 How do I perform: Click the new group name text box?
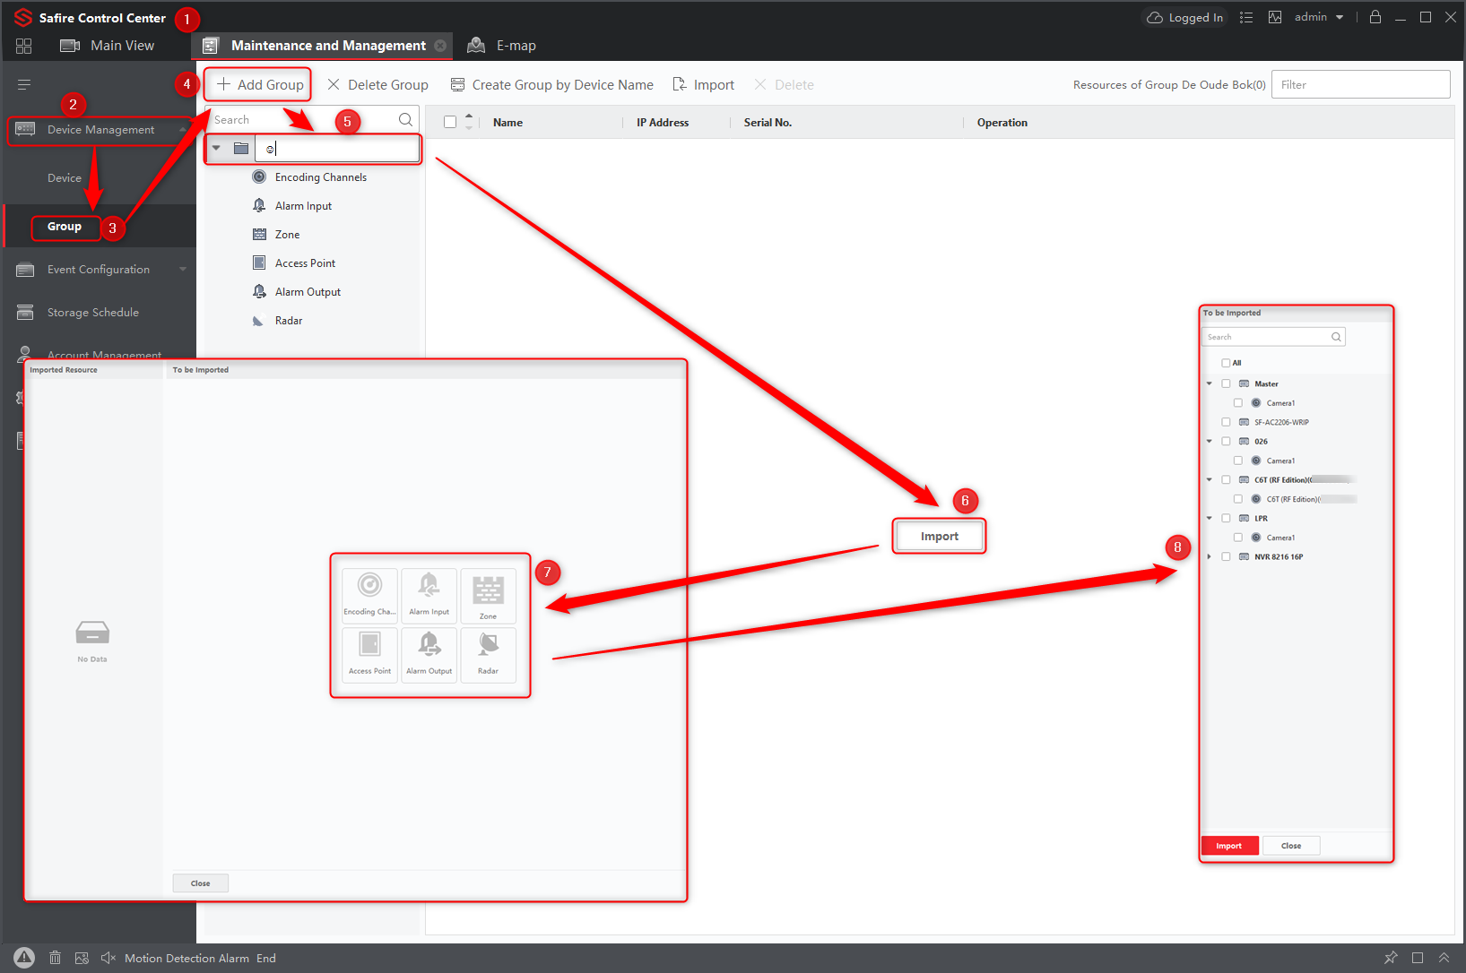click(337, 149)
